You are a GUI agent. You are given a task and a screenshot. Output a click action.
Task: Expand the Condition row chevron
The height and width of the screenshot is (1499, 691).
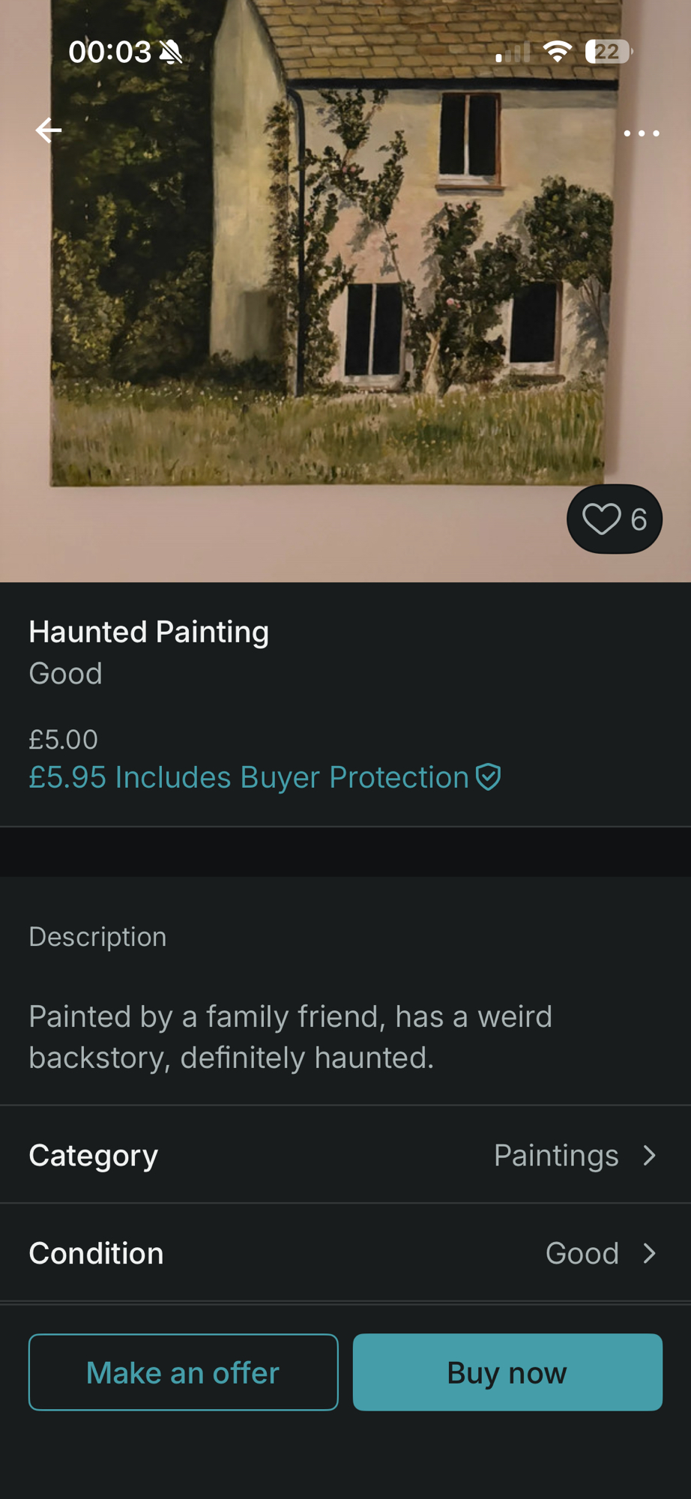(x=650, y=1253)
